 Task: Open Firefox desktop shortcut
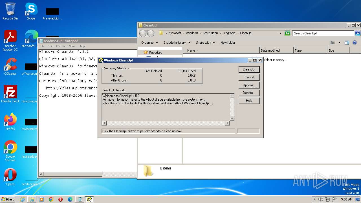[10, 122]
